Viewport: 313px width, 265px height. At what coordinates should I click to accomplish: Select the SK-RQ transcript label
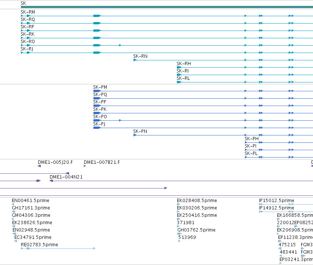click(28, 20)
